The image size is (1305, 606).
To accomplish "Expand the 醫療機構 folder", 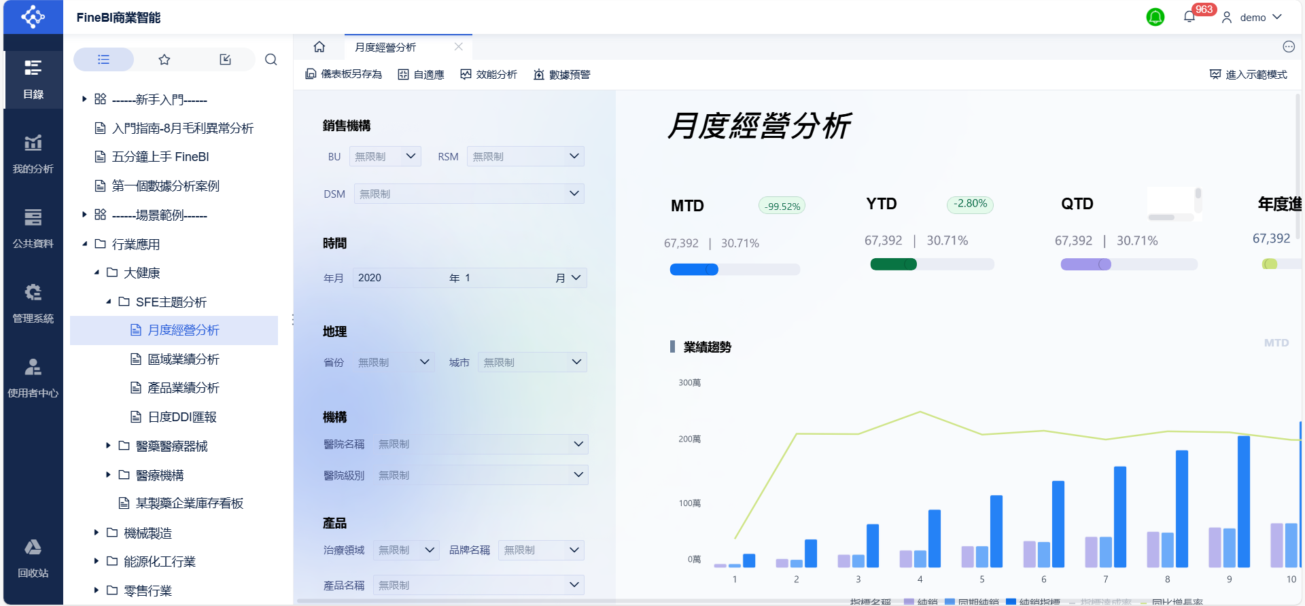I will click(x=108, y=475).
